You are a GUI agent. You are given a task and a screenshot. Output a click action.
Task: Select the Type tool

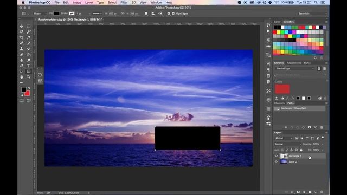tap(29, 66)
